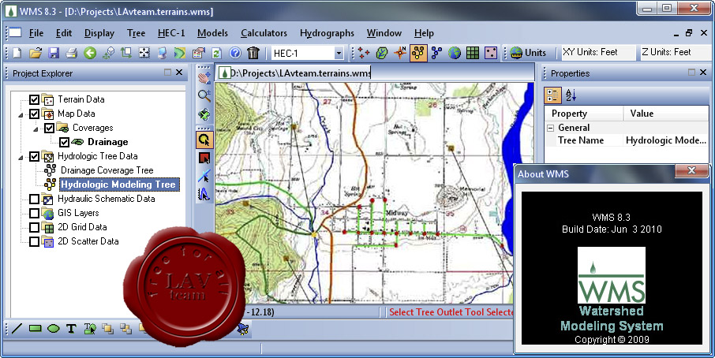The width and height of the screenshot is (715, 358).
Task: Click the document tab showing D:\Projects\LAvteam.terrains.wms
Action: (295, 73)
